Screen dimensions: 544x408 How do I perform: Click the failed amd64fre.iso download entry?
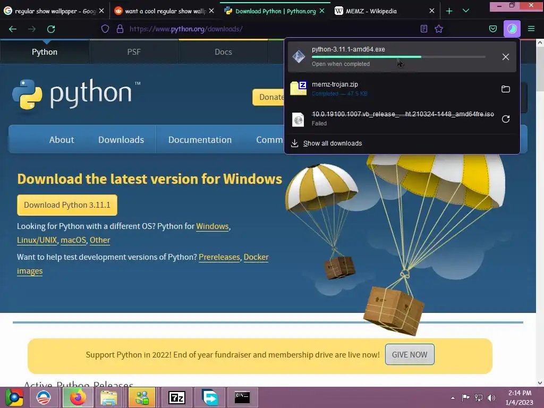point(402,118)
